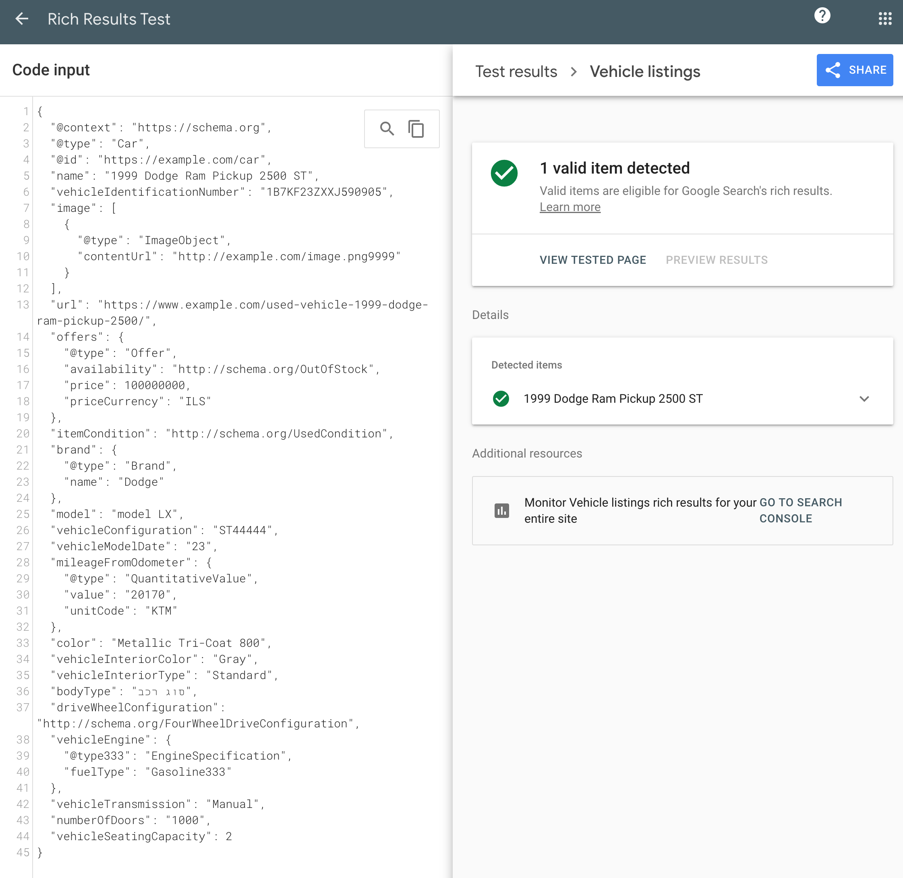Select the Vehicle listings breadcrumb item
The width and height of the screenshot is (903, 878).
click(x=646, y=72)
